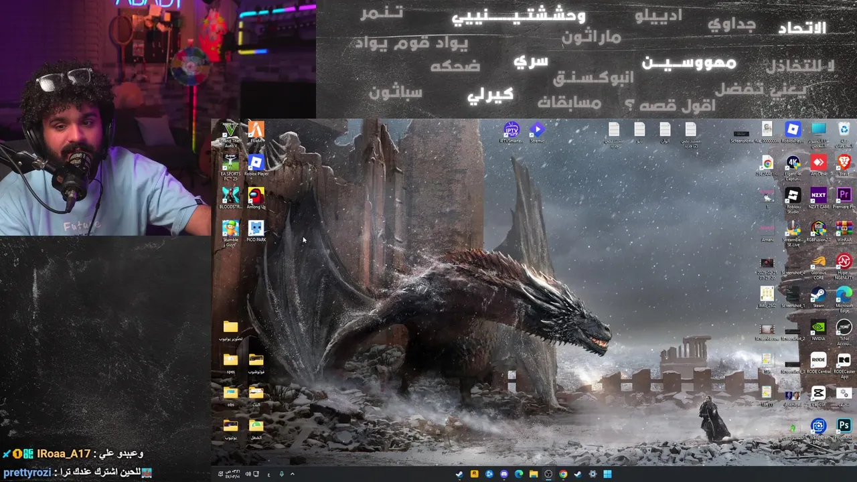Open the HyperX NGENUITY shortcut
Screen dimensions: 857x482
coord(844,266)
